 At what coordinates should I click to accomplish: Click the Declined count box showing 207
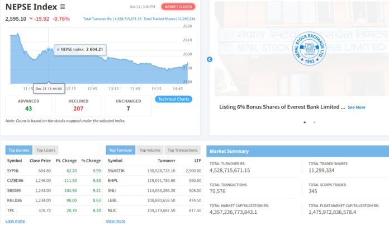point(79,105)
